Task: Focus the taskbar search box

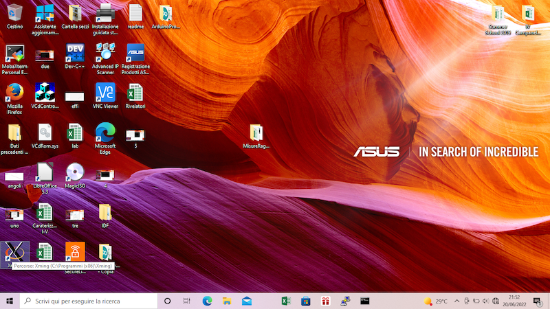Action: (89, 301)
